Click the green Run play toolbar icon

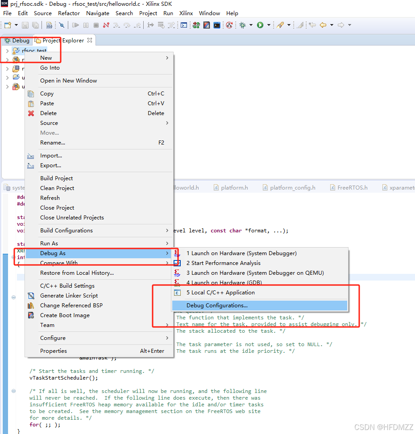click(260, 25)
